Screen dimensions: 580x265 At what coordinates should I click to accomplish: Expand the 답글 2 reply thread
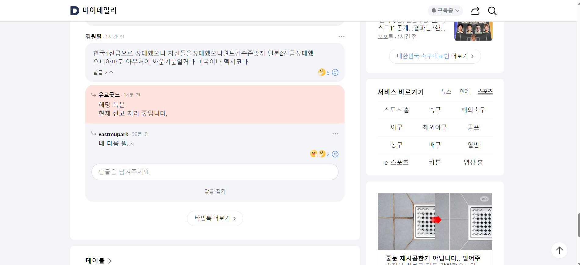click(103, 72)
